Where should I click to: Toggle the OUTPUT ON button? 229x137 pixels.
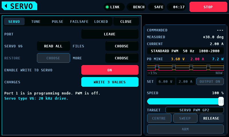tap(210, 82)
